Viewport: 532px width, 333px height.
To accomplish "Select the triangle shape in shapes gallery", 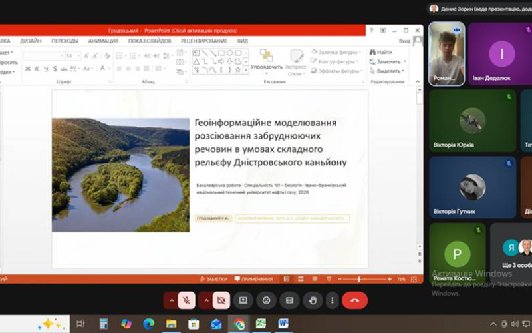I will coord(196,61).
